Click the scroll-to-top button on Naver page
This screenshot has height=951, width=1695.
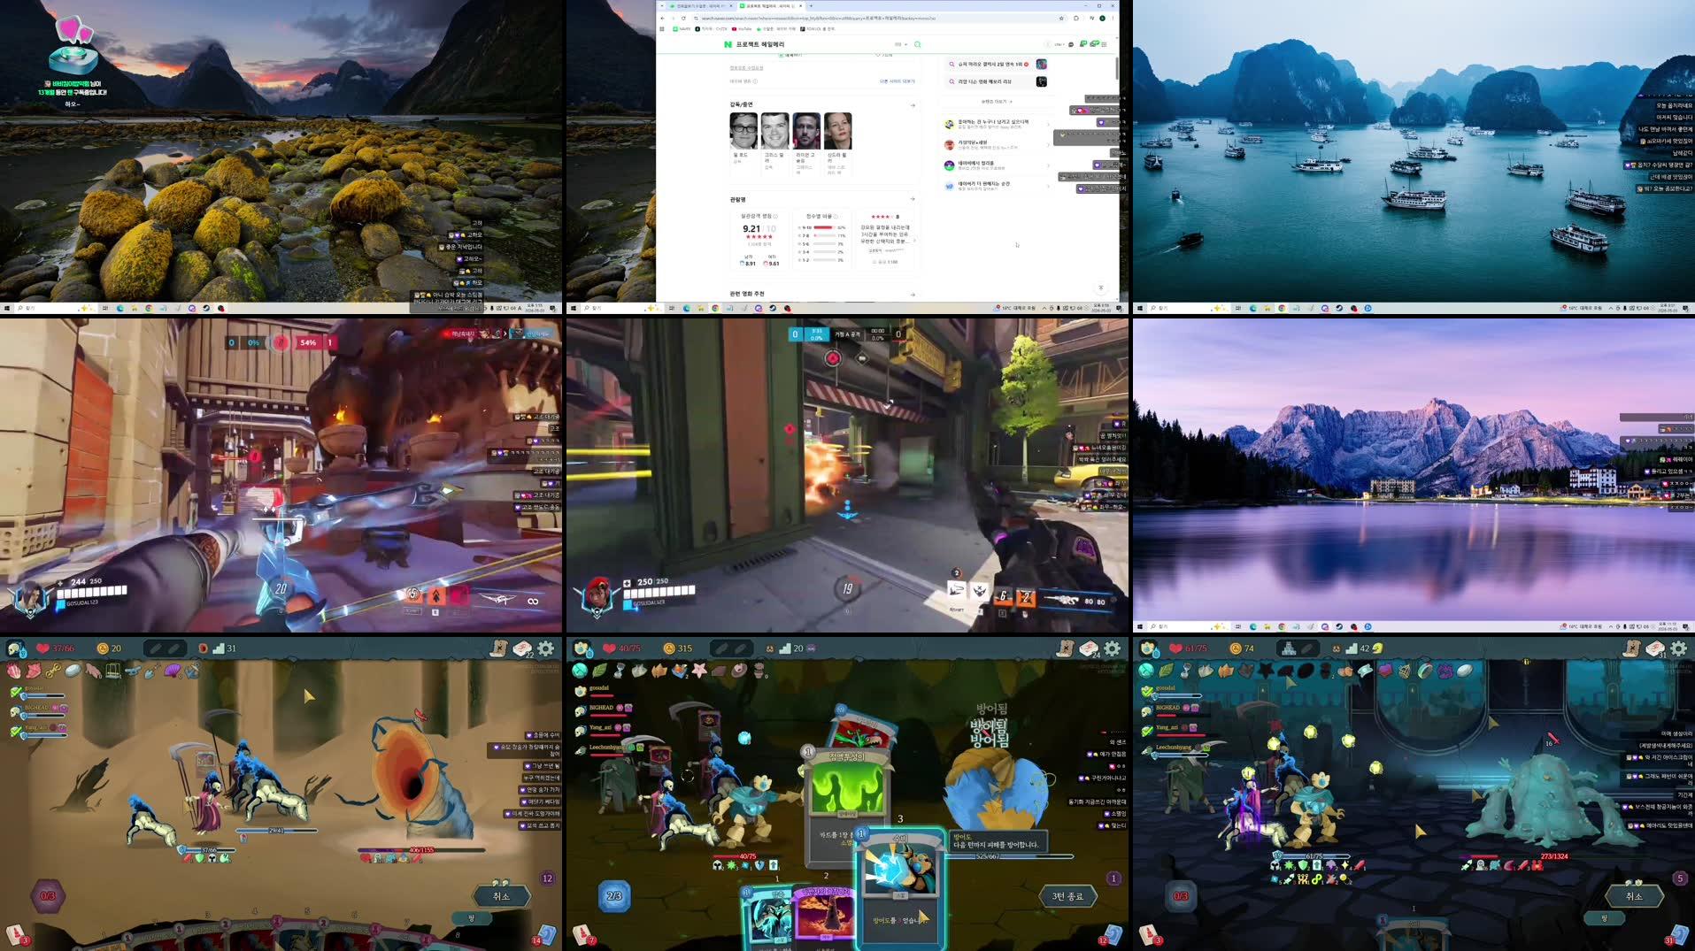coord(1101,288)
